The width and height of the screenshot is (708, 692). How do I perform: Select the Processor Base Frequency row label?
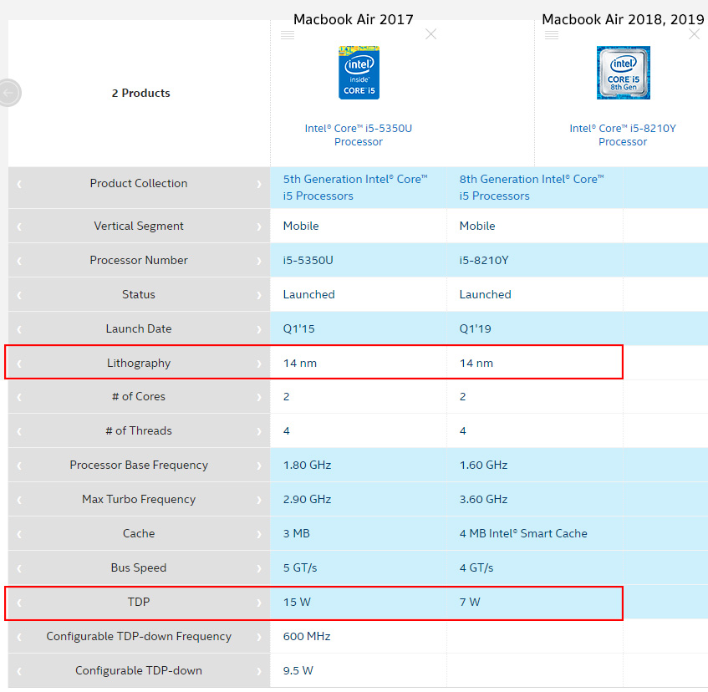pyautogui.click(x=139, y=466)
